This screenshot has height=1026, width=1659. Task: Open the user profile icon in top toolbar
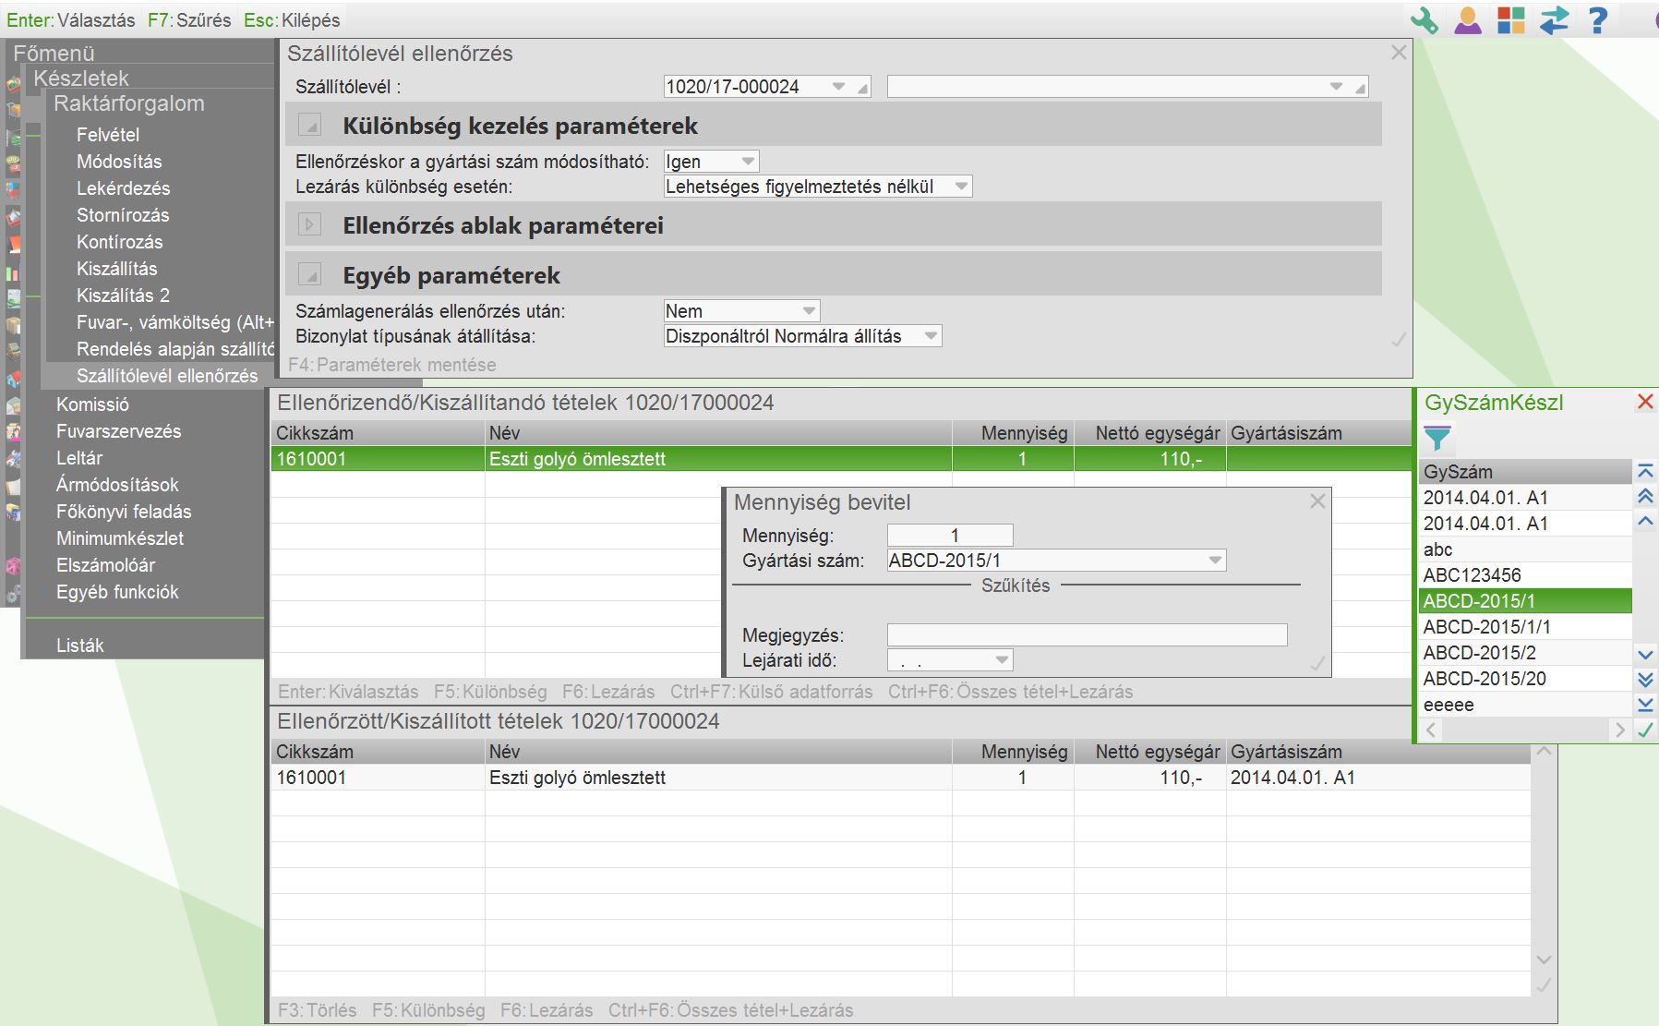[1467, 19]
